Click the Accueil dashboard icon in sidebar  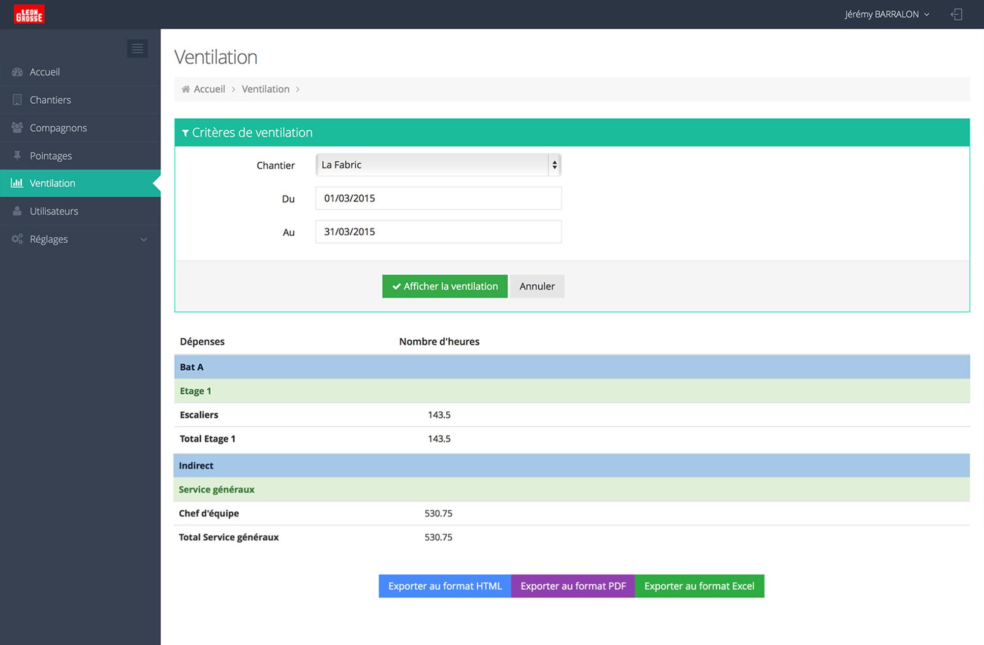pos(17,72)
